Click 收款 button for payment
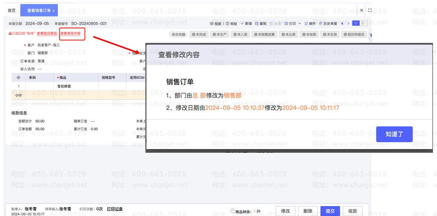 (353, 211)
